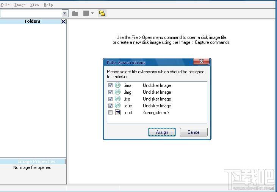Click the gray square toolbar icon

click(x=86, y=13)
